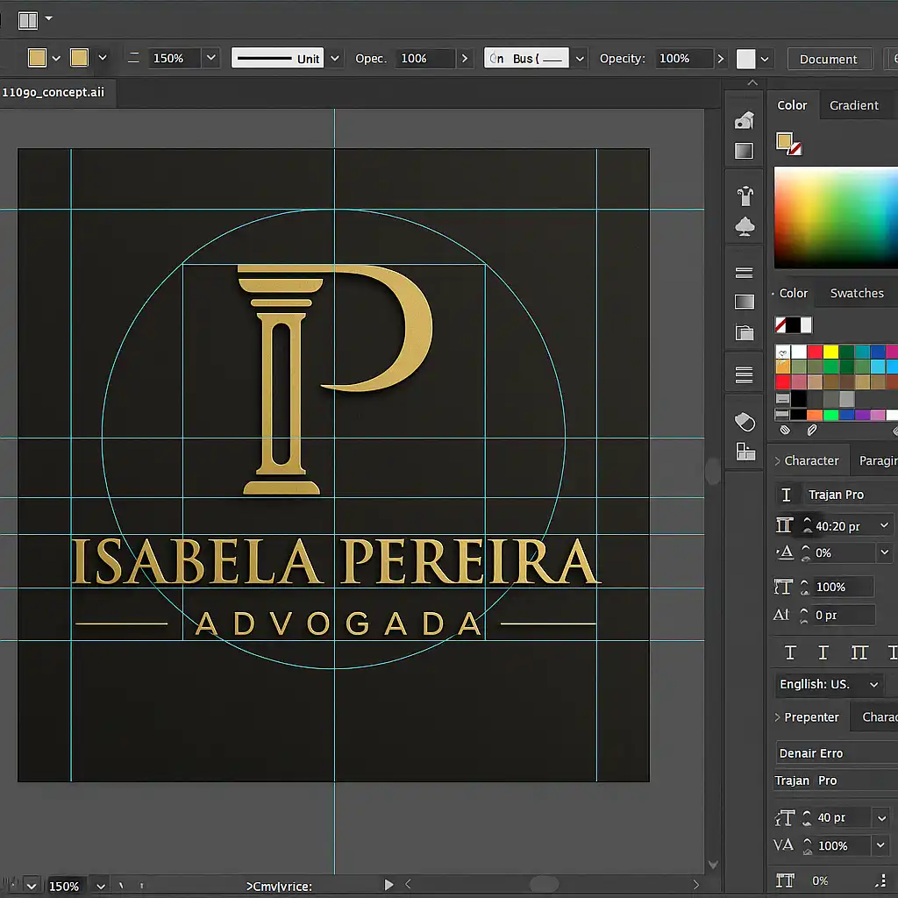The image size is (898, 898).
Task: Click the second icon below the swatches grid
Action: tap(812, 430)
